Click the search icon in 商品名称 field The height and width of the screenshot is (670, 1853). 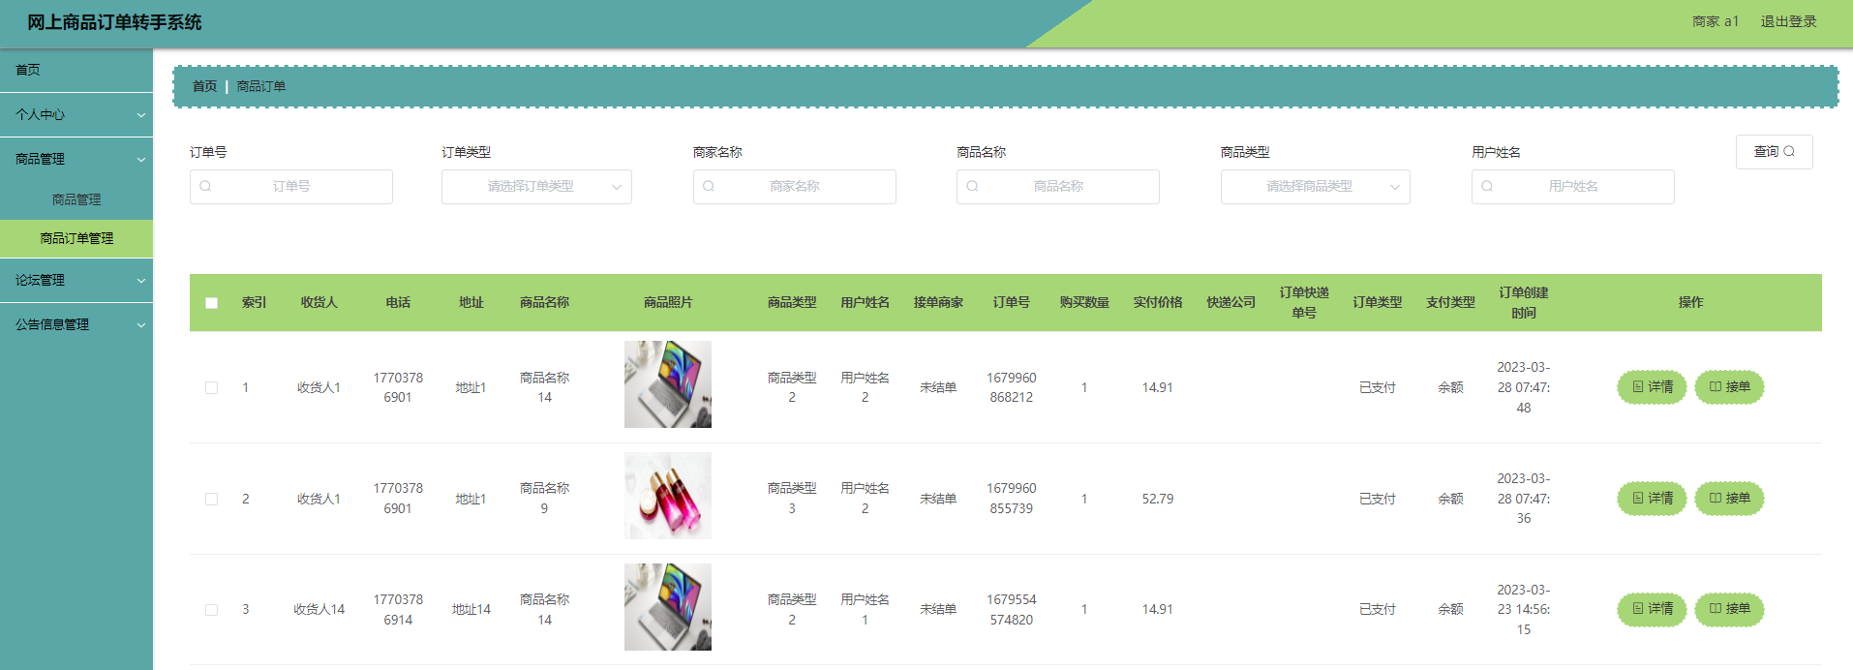[x=972, y=186]
